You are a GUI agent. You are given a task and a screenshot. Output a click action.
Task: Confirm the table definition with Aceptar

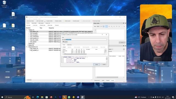(x=97, y=65)
